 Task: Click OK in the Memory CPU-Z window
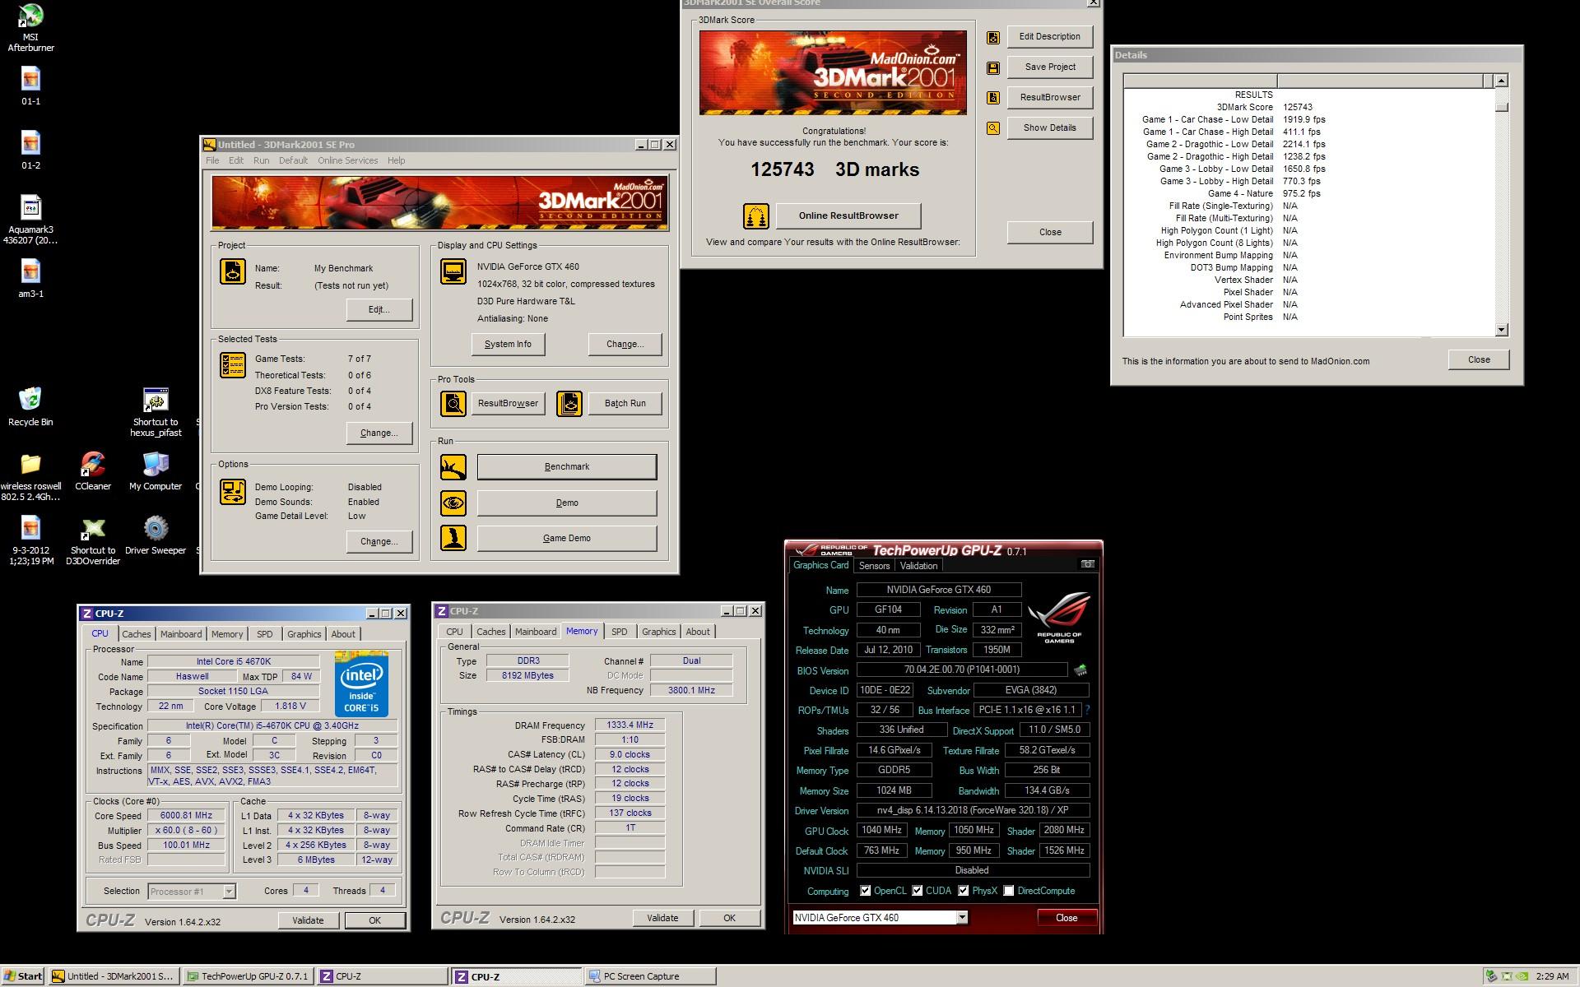[729, 918]
